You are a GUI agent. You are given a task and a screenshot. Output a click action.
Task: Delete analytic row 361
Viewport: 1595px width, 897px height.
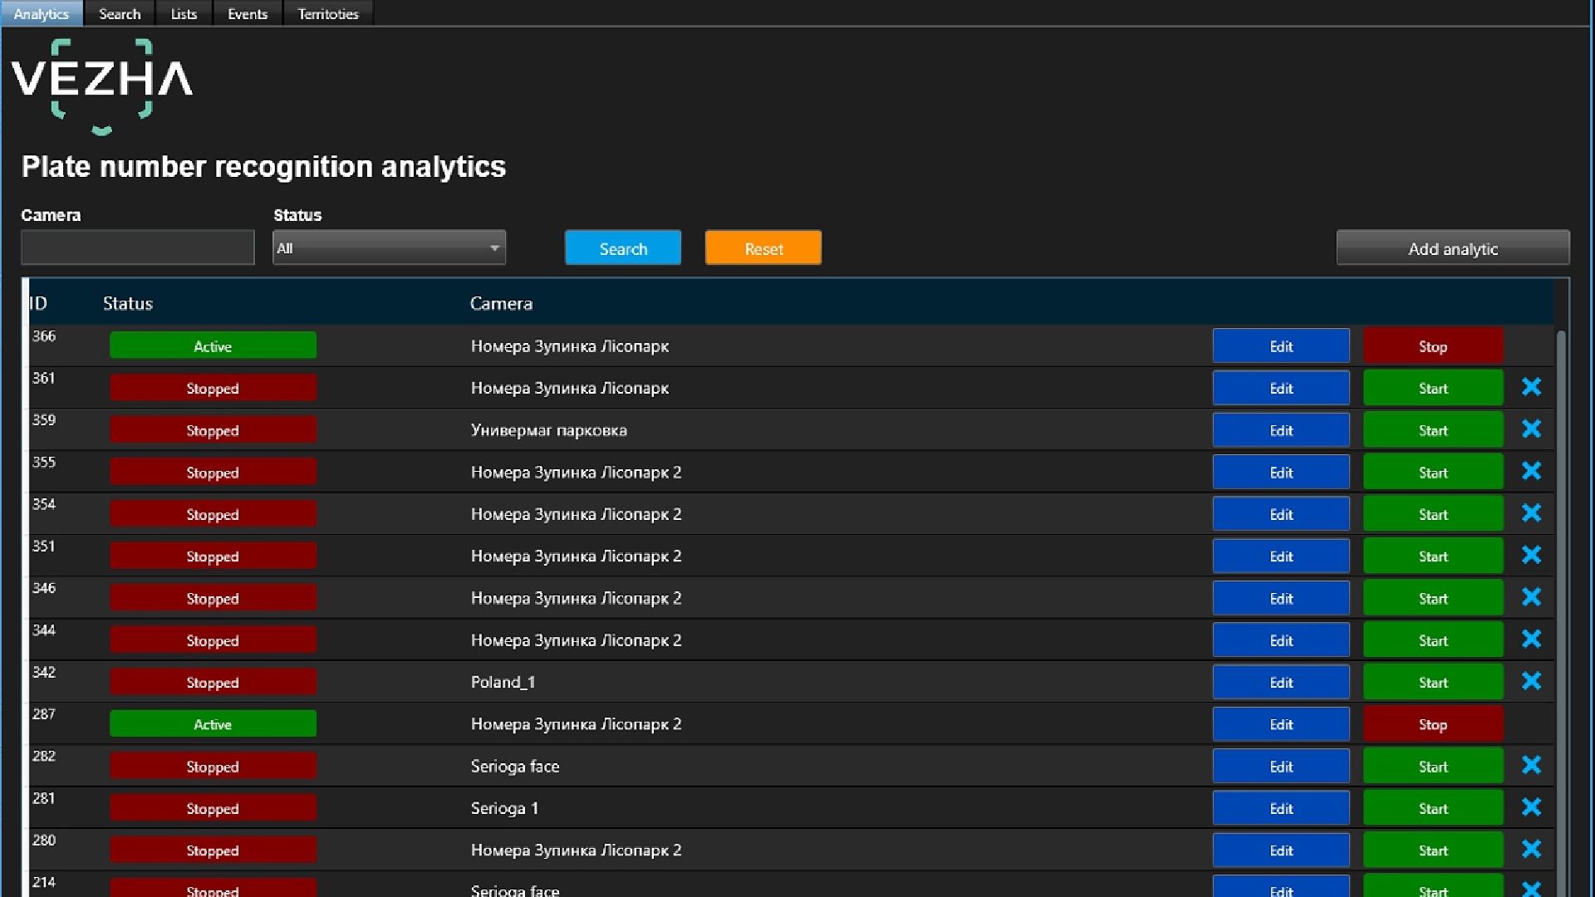coord(1531,387)
